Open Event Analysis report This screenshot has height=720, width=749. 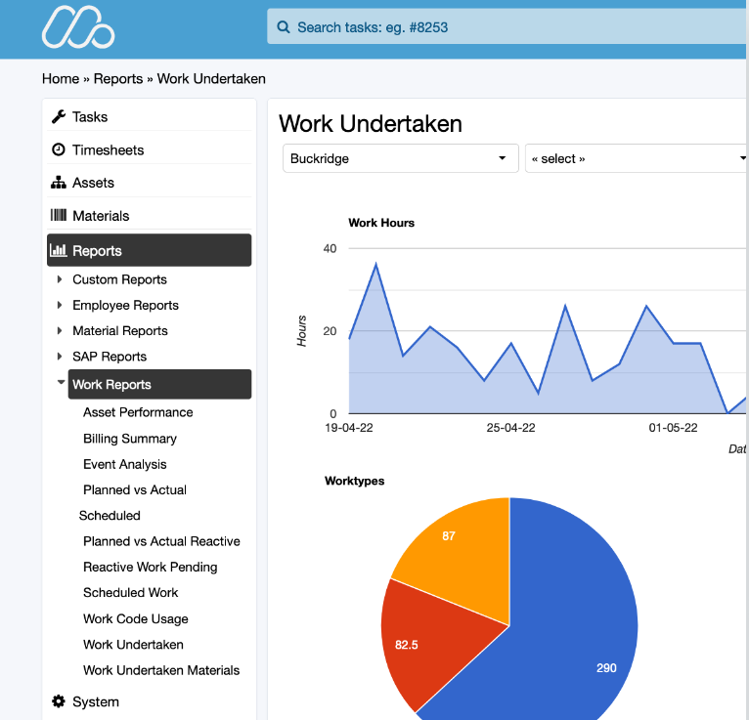pos(125,464)
